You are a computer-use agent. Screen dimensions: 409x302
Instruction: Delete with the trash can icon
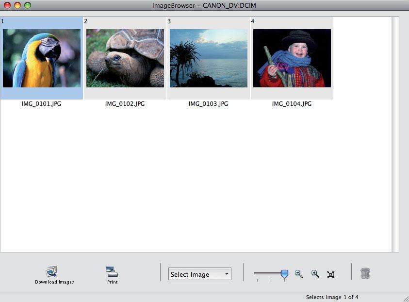(x=365, y=273)
